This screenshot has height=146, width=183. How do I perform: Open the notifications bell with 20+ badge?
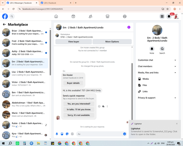169,16
